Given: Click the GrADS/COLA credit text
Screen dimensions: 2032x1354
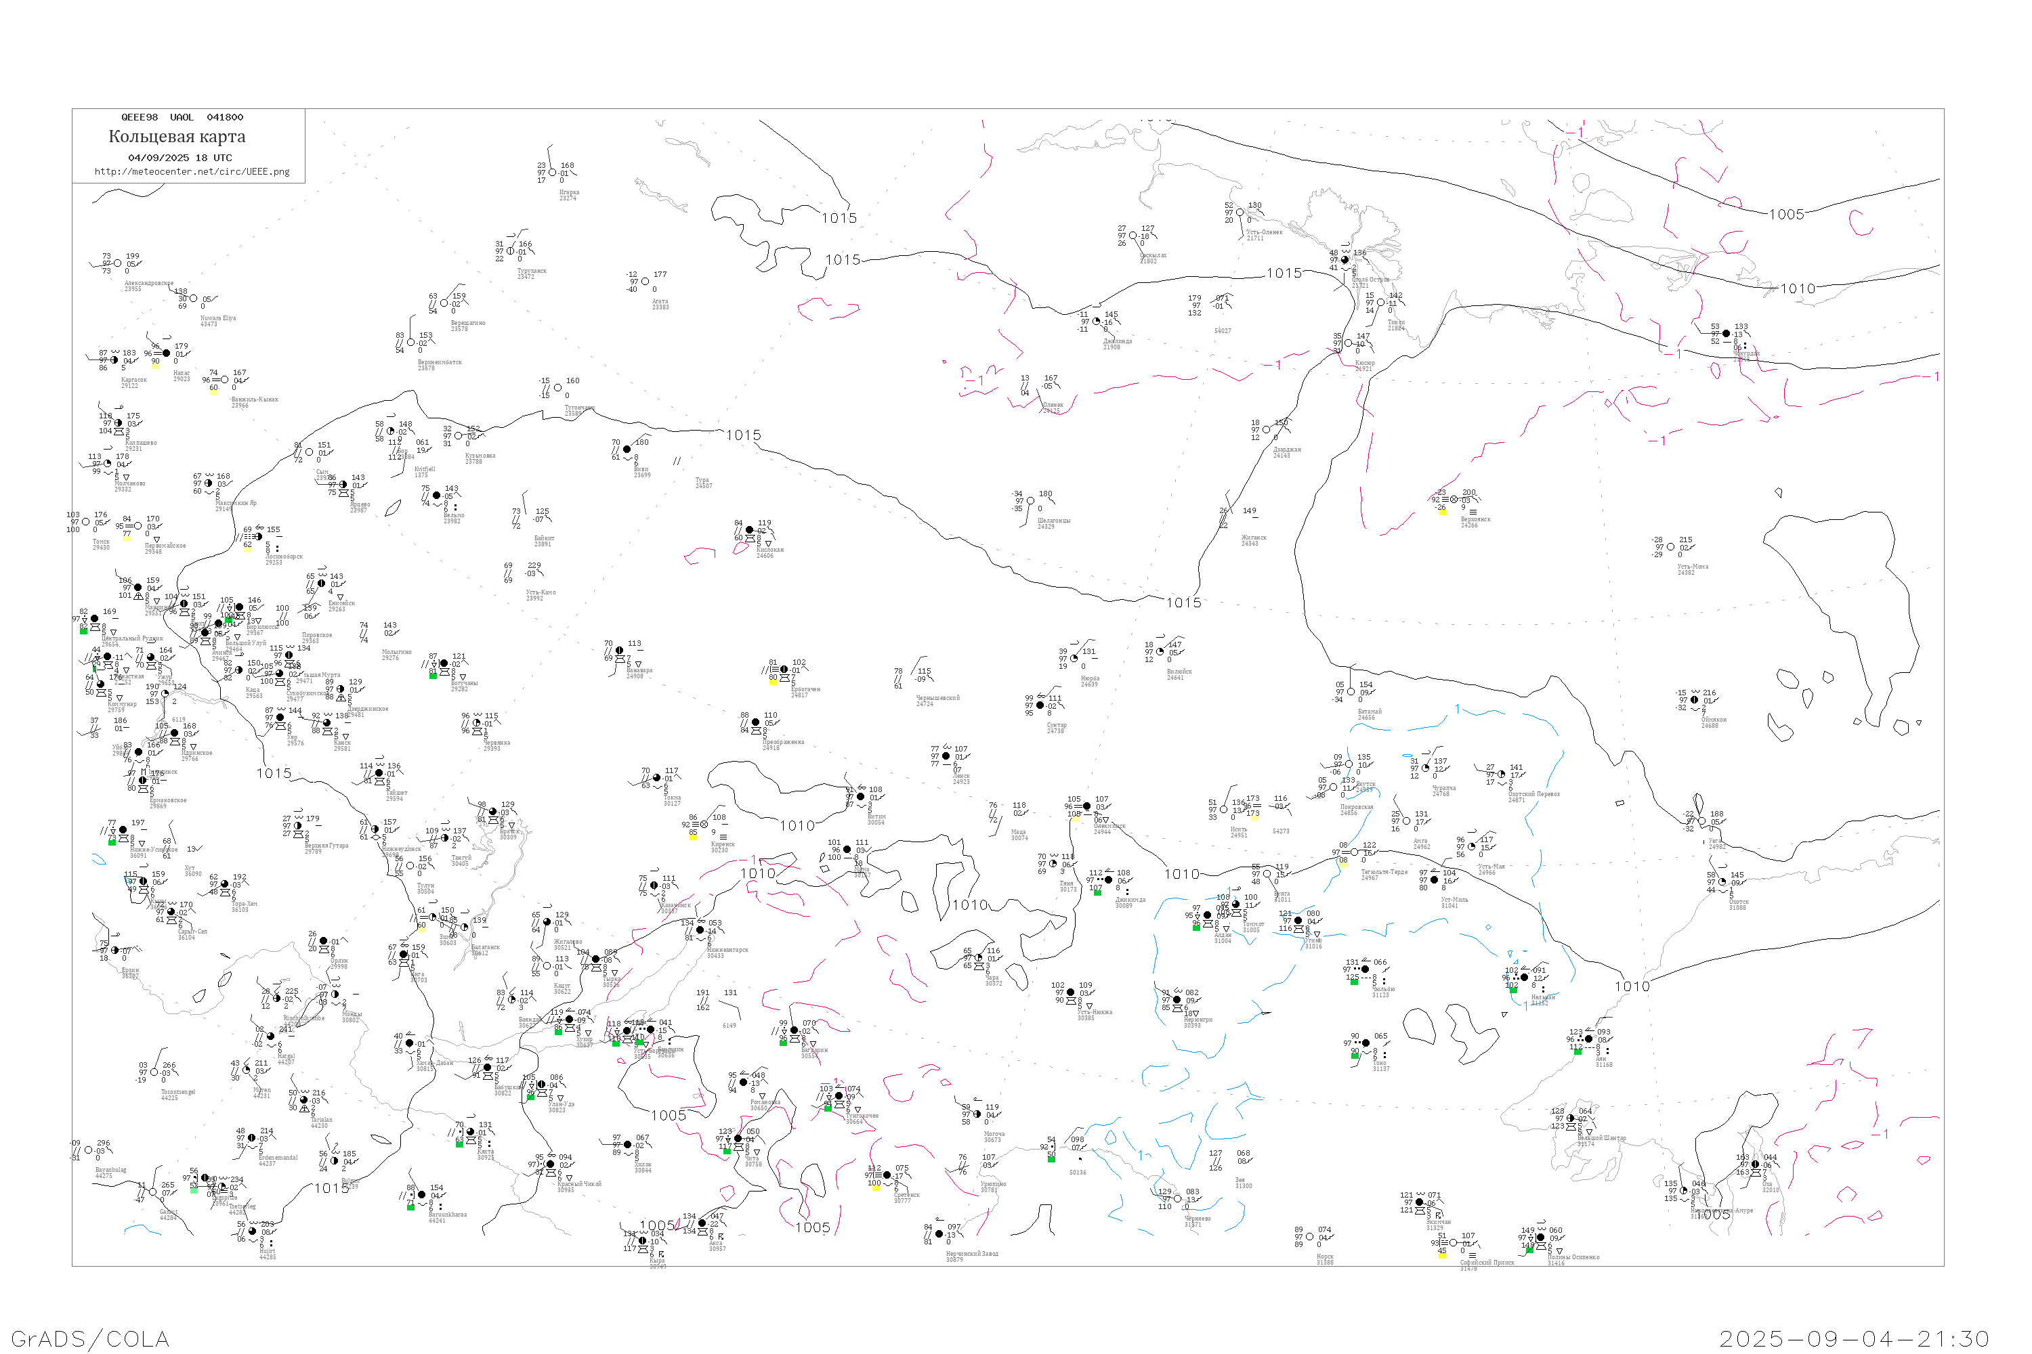Looking at the screenshot, I should pos(90,1338).
